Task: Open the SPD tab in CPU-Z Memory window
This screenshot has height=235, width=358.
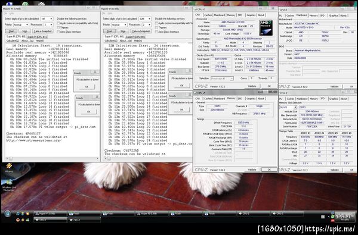Action: [x=240, y=99]
